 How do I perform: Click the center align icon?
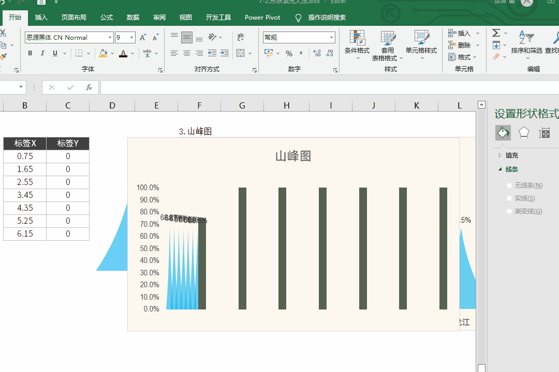coord(187,53)
